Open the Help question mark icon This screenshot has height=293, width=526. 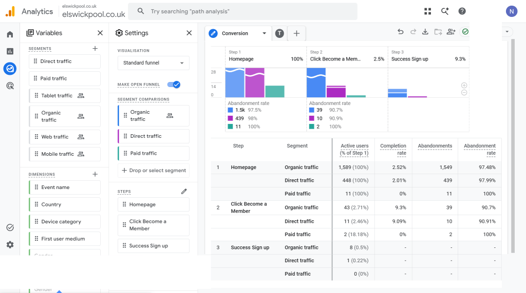(x=462, y=11)
